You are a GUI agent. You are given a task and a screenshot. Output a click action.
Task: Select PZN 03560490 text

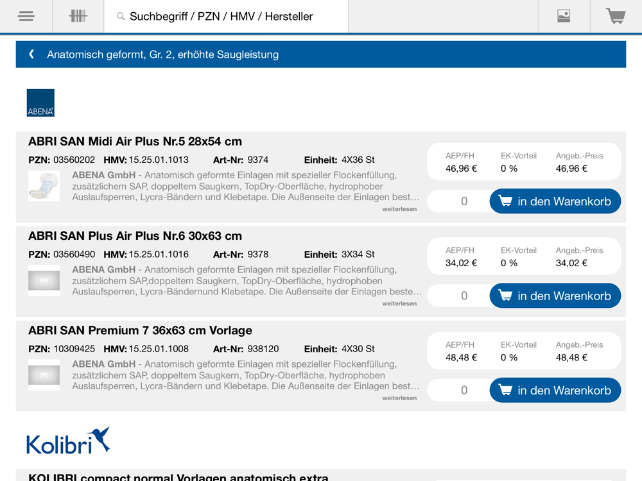62,255
